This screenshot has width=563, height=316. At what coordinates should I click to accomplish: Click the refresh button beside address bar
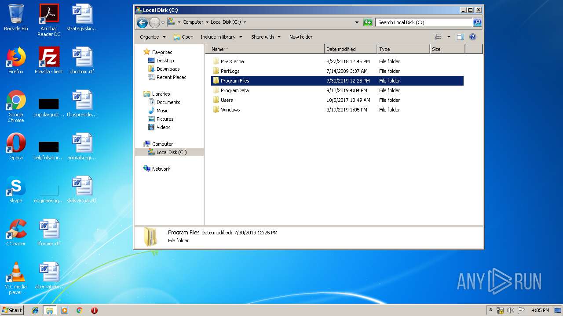tap(368, 22)
